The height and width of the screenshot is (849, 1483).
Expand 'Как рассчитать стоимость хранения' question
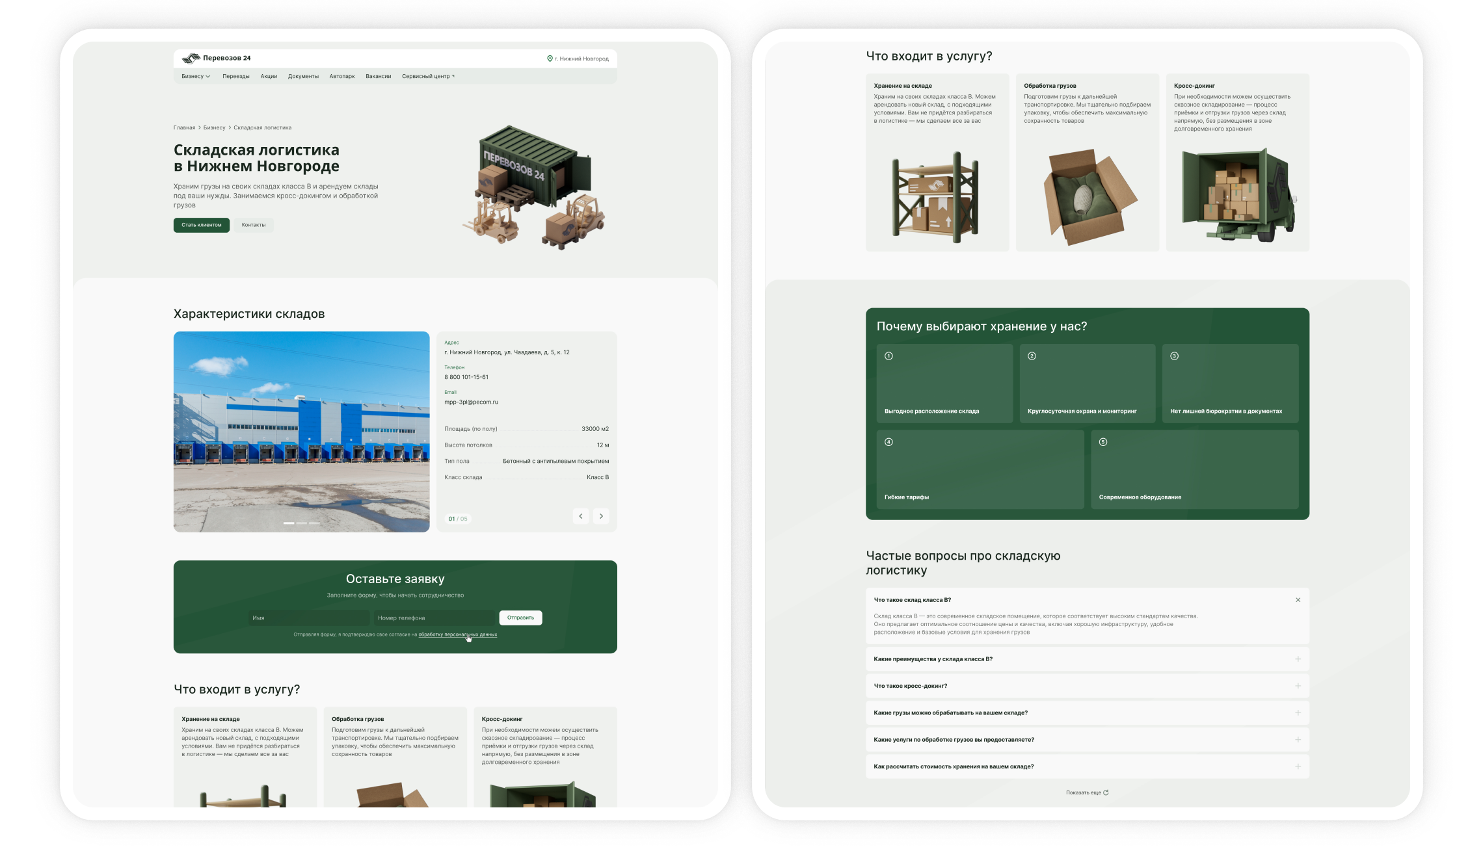coord(1298,766)
